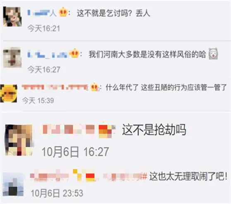
Task: Open the blurred orange username at 15:39
Action: (x=55, y=87)
